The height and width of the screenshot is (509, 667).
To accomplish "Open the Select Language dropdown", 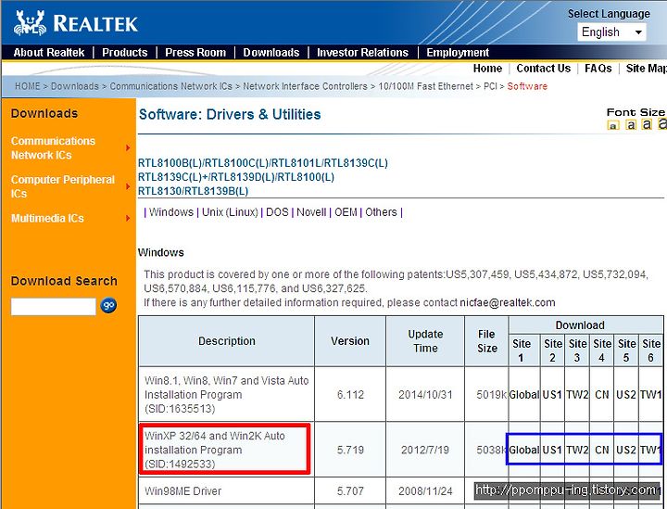I will [611, 32].
